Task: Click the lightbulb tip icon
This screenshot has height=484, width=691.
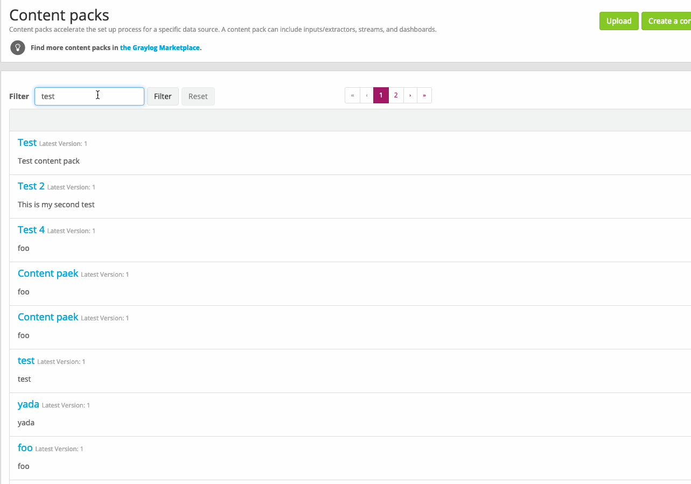Action: [x=18, y=47]
